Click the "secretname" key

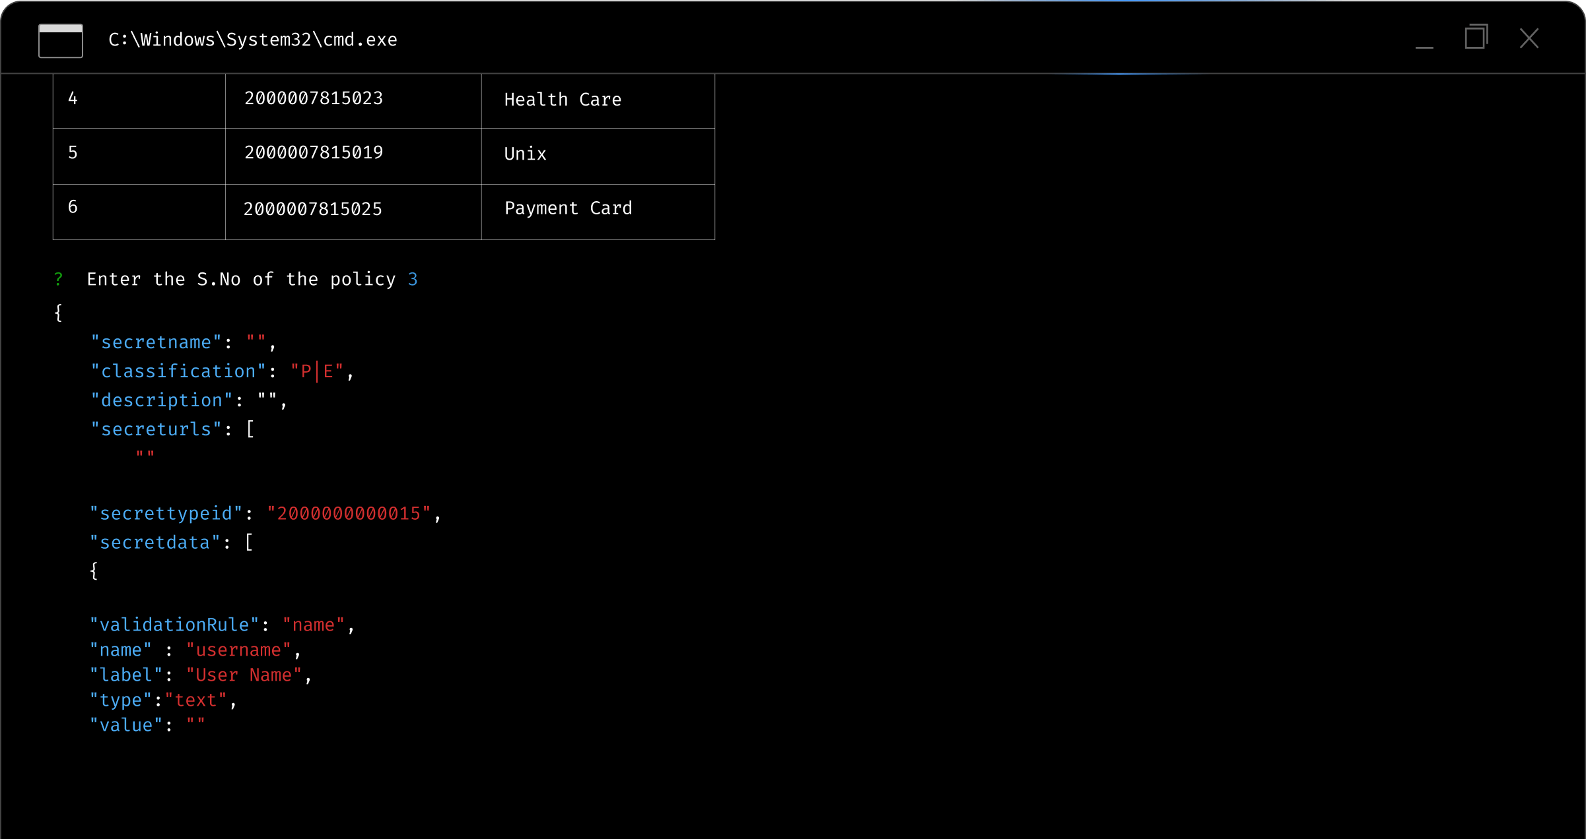click(x=156, y=342)
